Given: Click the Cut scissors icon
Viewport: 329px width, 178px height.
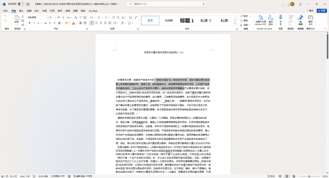Looking at the screenshot, I should coord(23,16).
